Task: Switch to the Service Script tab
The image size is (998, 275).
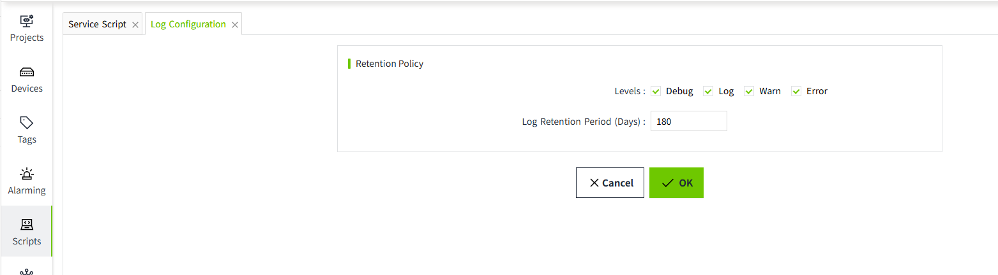Action: 97,24
